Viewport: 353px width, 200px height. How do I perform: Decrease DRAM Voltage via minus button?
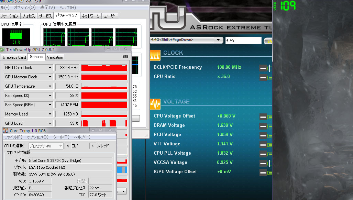click(263, 126)
